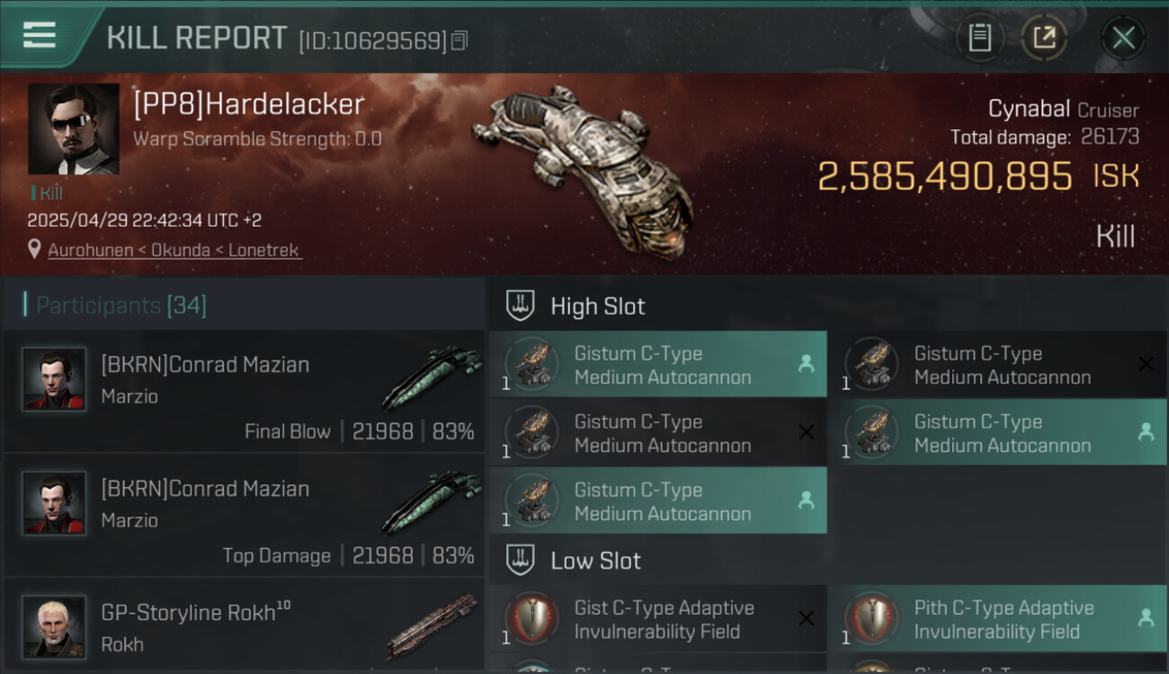Open the Aurohunen location link
Screen dimensions: 1169x674
pos(174,250)
